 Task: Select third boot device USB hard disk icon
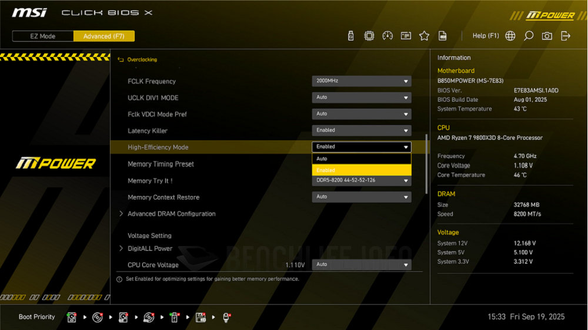[123, 317]
